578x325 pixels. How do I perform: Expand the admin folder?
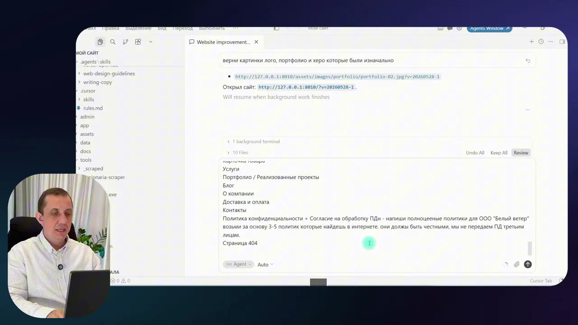tap(87, 117)
